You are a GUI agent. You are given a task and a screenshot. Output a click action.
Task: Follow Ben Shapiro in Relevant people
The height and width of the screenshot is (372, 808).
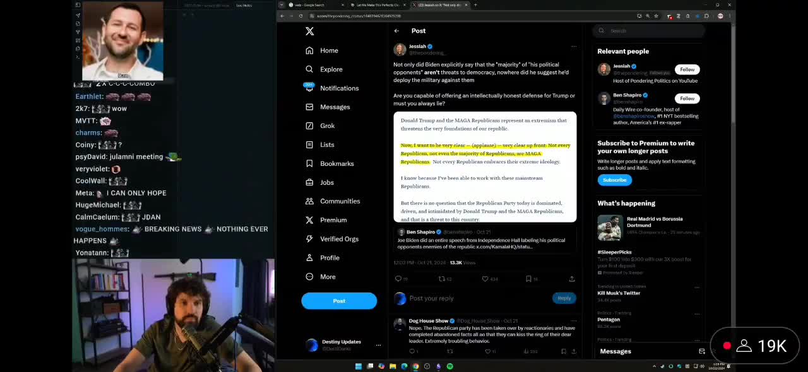coord(687,98)
